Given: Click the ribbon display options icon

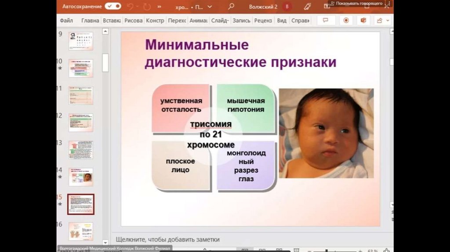Looking at the screenshot, I should 327,6.
